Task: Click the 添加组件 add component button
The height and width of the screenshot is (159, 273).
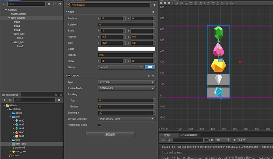Action: [x=110, y=135]
